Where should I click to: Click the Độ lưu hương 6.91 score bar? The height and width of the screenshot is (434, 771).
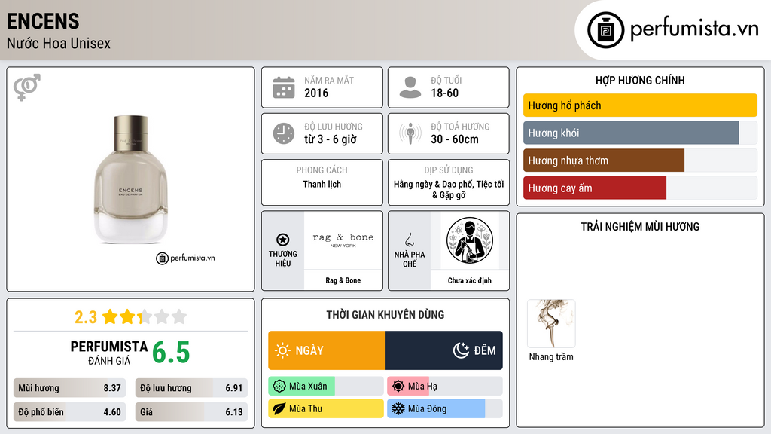[191, 388]
